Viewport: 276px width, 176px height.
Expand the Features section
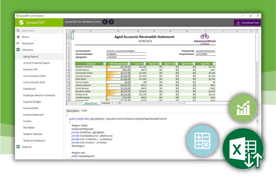(18, 147)
